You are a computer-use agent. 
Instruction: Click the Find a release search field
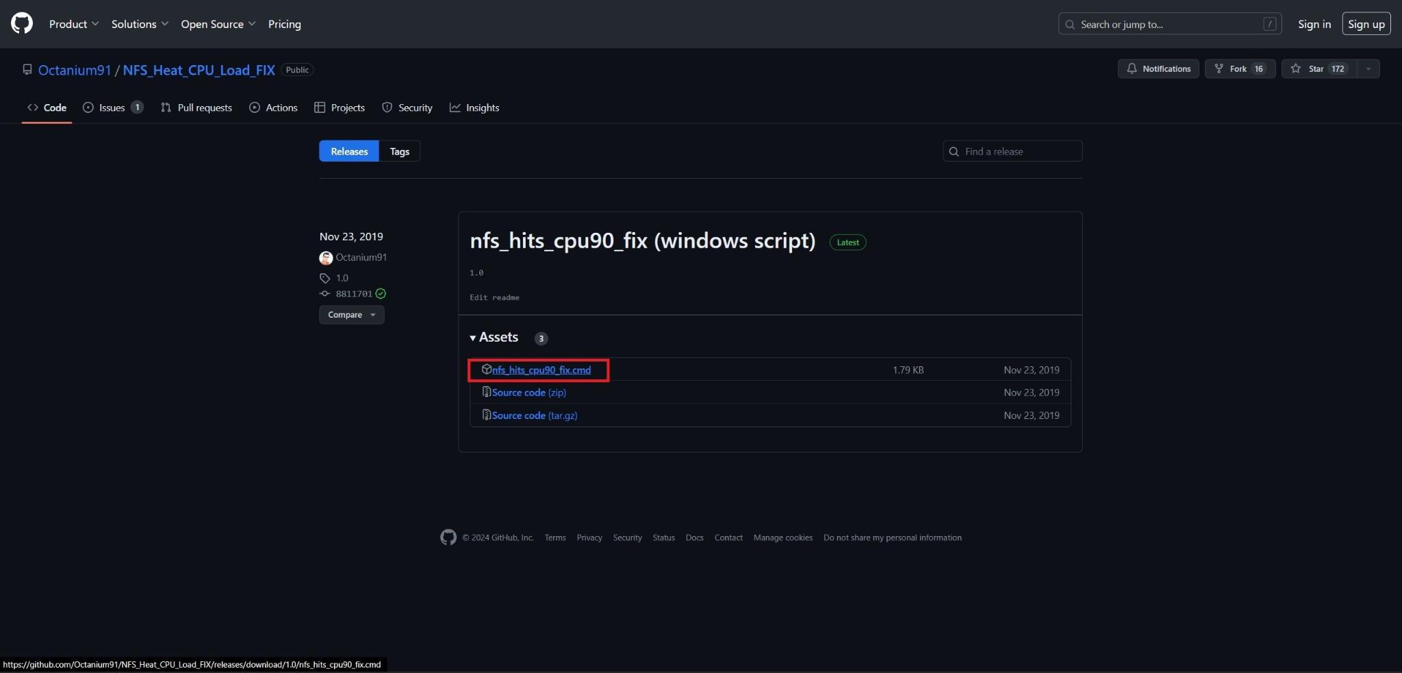pyautogui.click(x=1012, y=151)
